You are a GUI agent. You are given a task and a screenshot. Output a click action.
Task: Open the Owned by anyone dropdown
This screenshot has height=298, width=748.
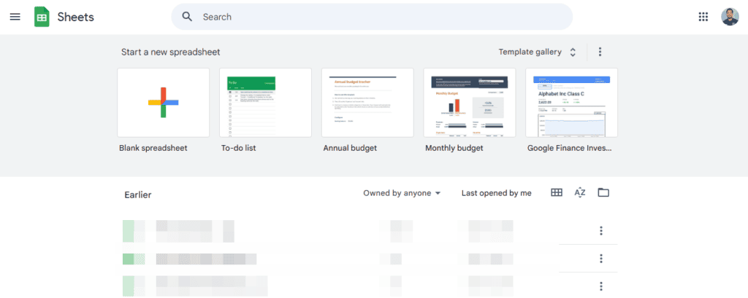[402, 193]
